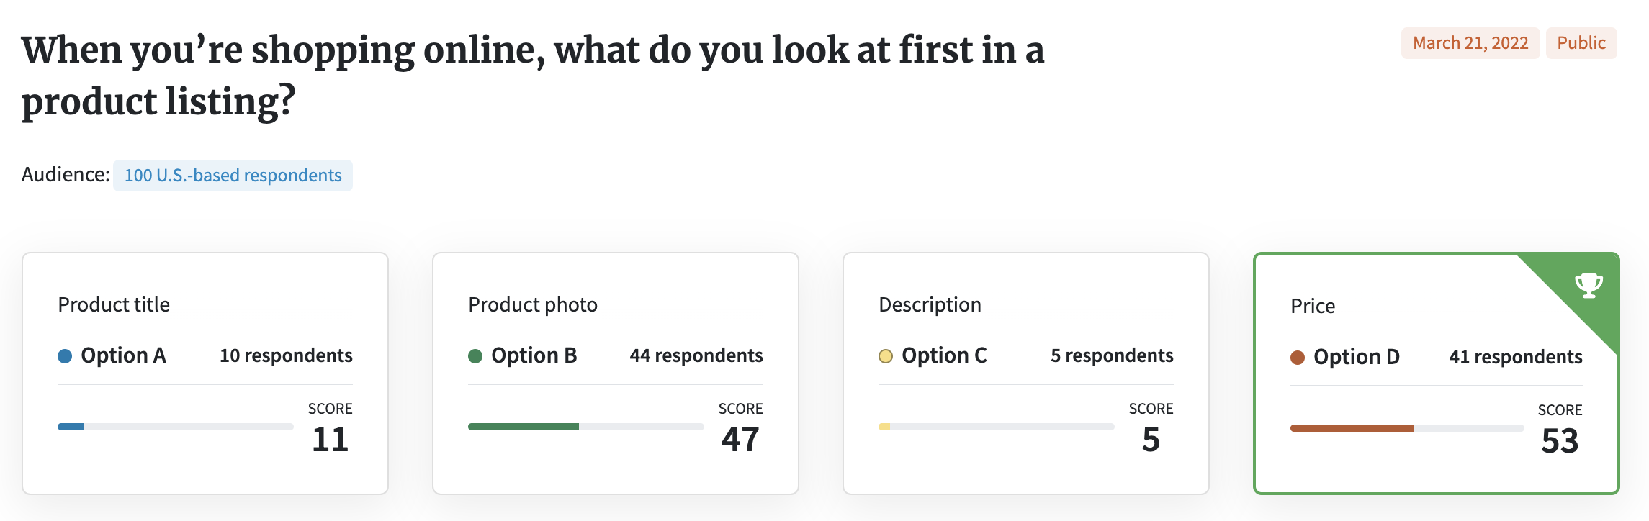Click the poll question title

pos(533,76)
